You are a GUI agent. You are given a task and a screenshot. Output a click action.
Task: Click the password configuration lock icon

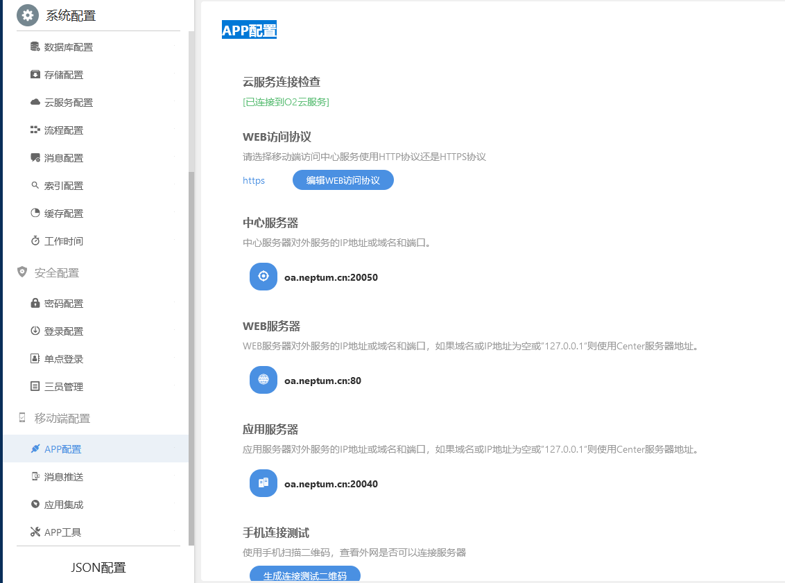tap(35, 303)
